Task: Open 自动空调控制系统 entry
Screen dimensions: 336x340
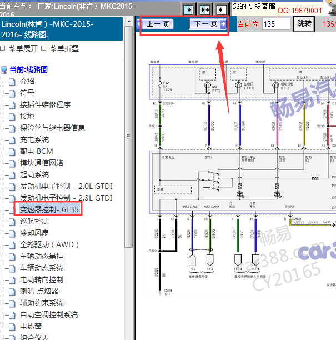Action: (49, 314)
